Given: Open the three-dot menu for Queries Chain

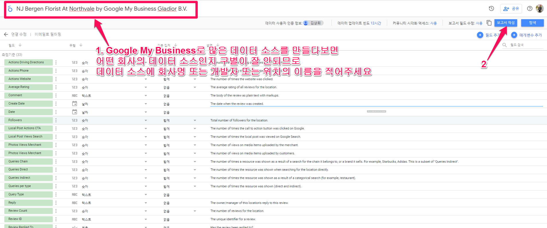Looking at the screenshot, I should tap(56, 162).
